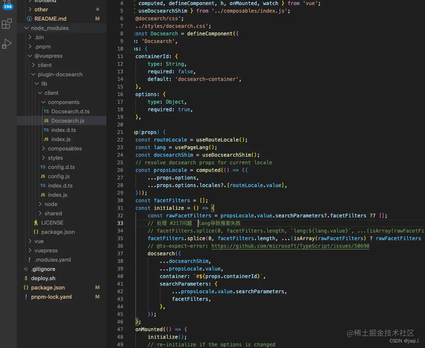Expand the vue folder

[30, 241]
